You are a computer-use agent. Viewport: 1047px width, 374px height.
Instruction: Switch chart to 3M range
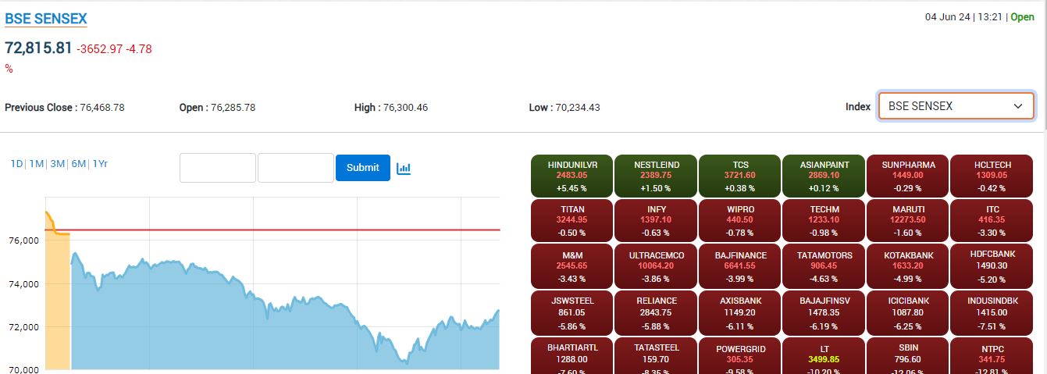[x=57, y=164]
